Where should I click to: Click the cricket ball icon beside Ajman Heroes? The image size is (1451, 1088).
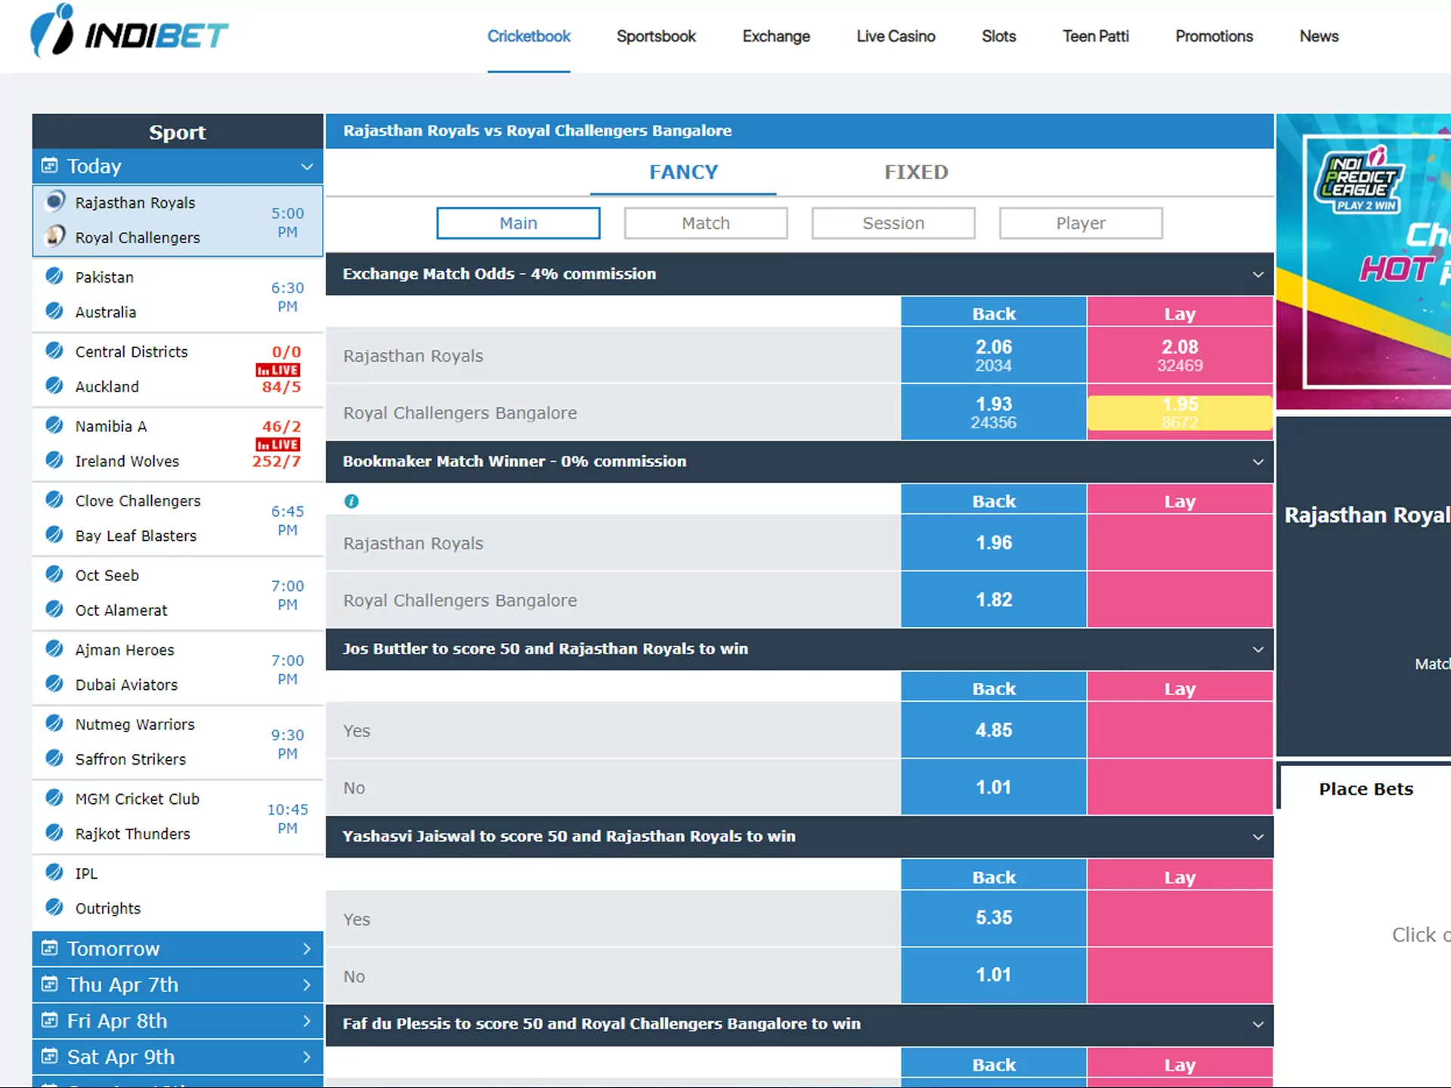pyautogui.click(x=54, y=649)
